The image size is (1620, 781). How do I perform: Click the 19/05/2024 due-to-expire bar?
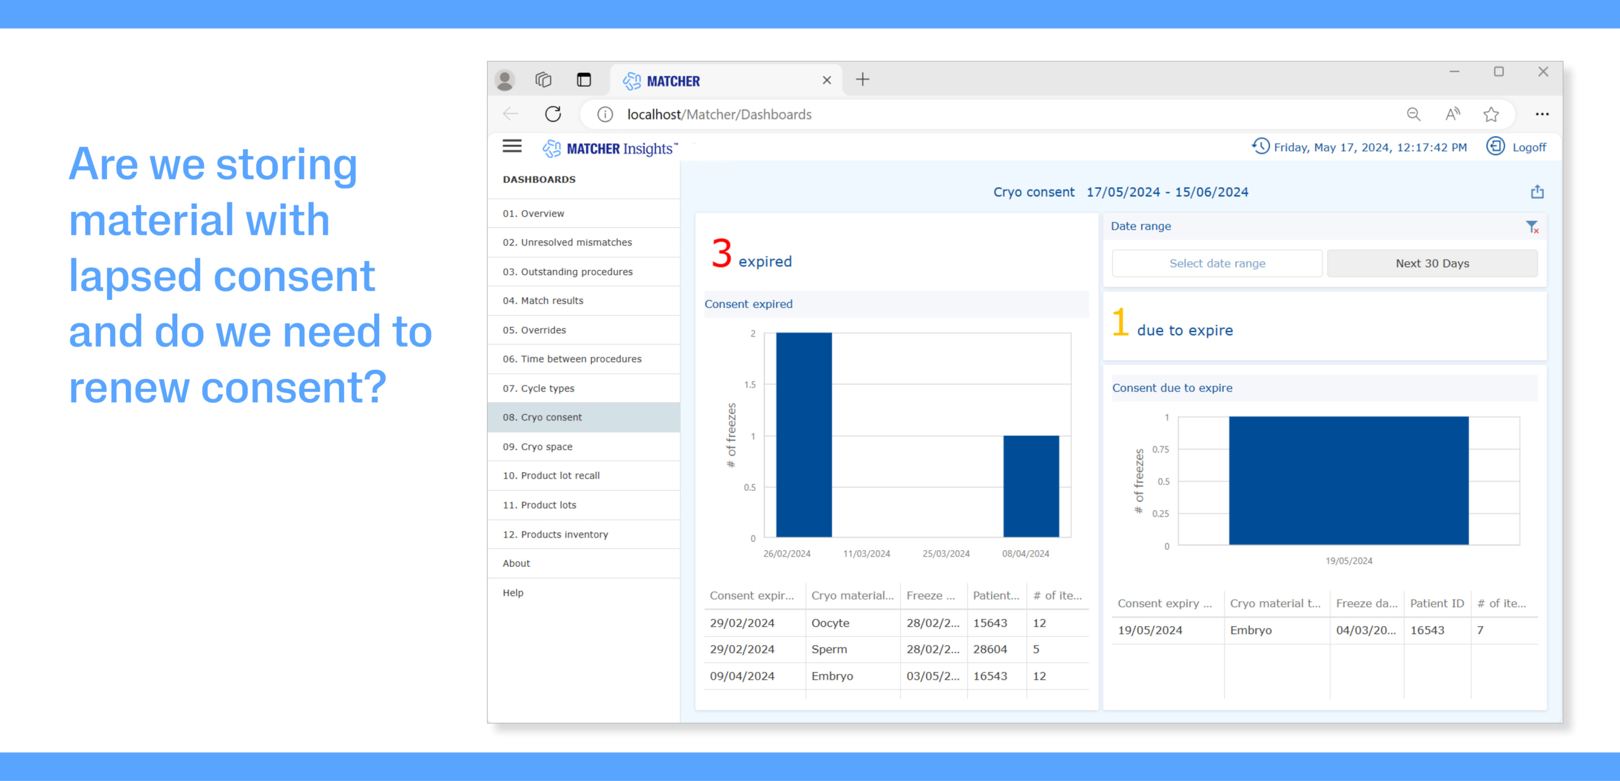point(1349,481)
